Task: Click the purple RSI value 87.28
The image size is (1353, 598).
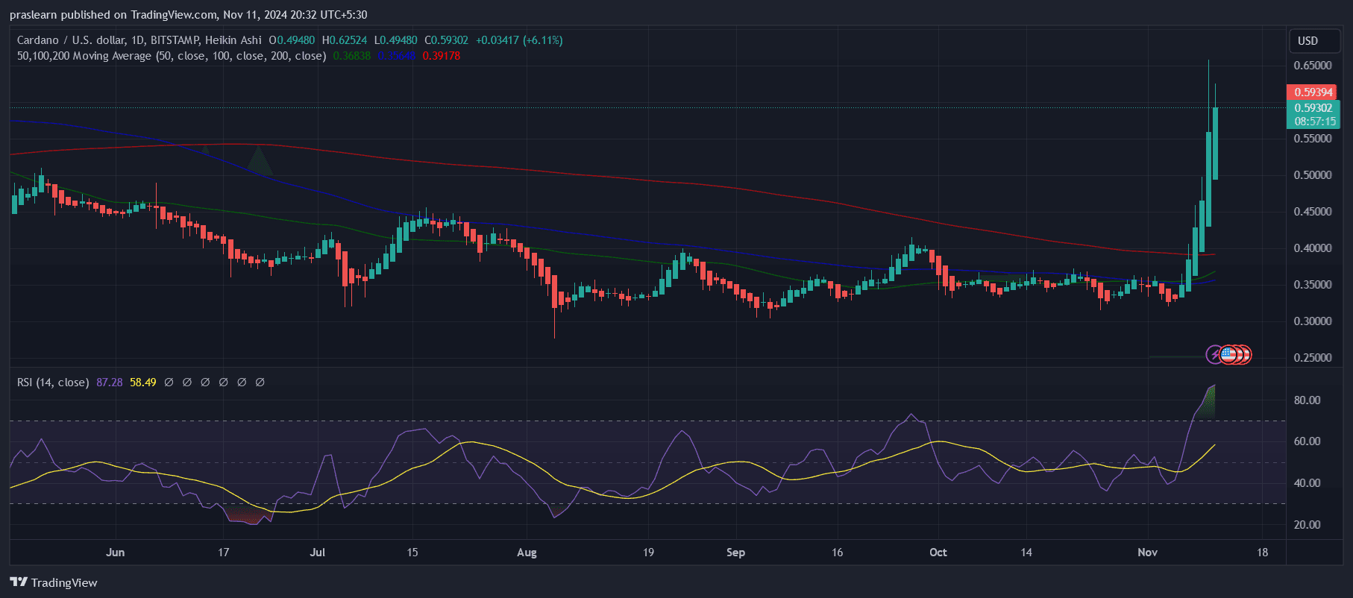Action: click(x=110, y=383)
